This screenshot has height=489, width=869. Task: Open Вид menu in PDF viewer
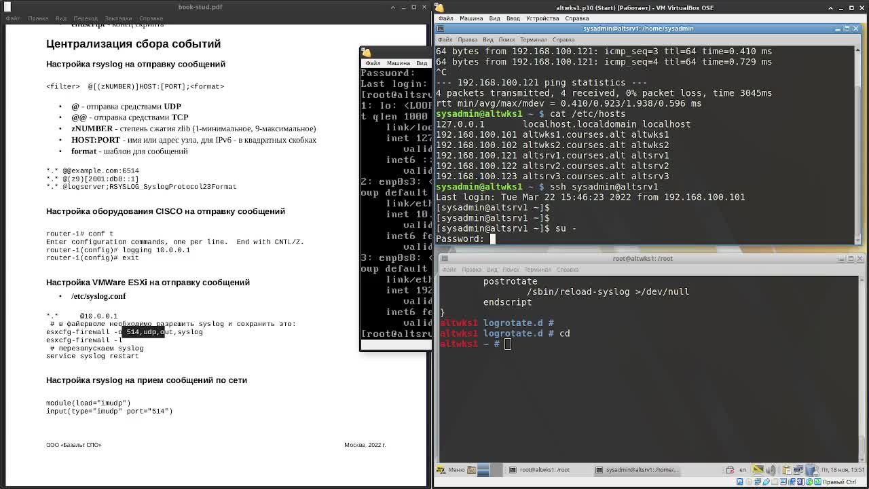61,18
